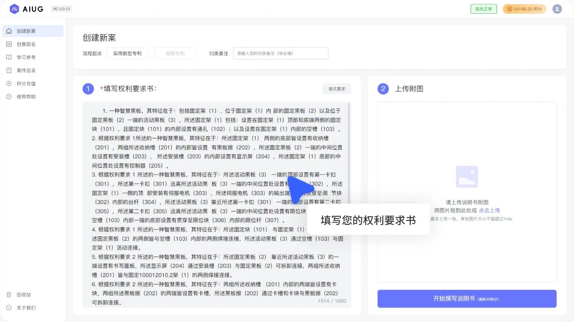Click 开始撰写说明书 button
The image size is (574, 322).
coord(467,299)
